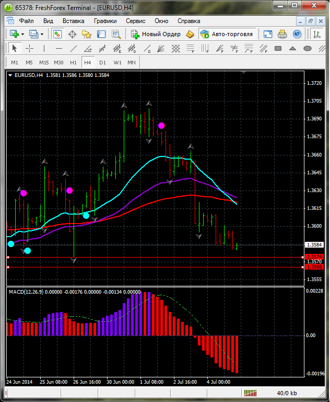Open the Графики menu
330x402 pixels.
pos(105,21)
